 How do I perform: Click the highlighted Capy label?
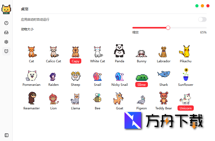coord(76,61)
